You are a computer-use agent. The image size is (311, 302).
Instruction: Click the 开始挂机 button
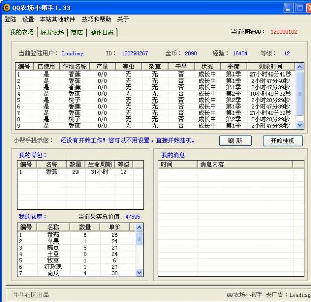pos(283,141)
